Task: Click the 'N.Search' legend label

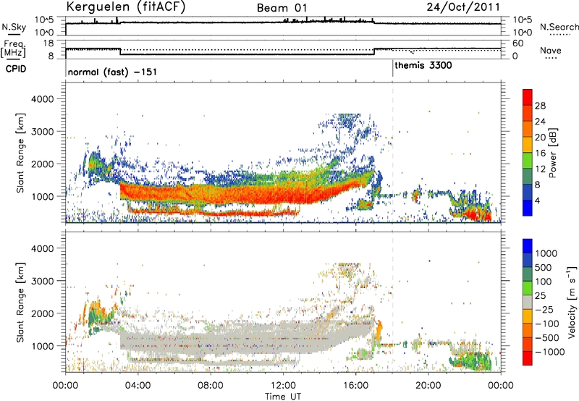Action: (559, 27)
